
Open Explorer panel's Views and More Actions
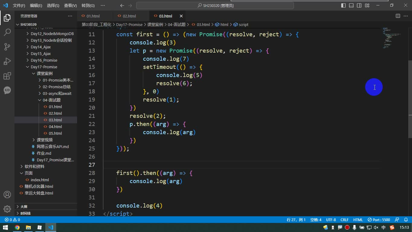[70, 16]
